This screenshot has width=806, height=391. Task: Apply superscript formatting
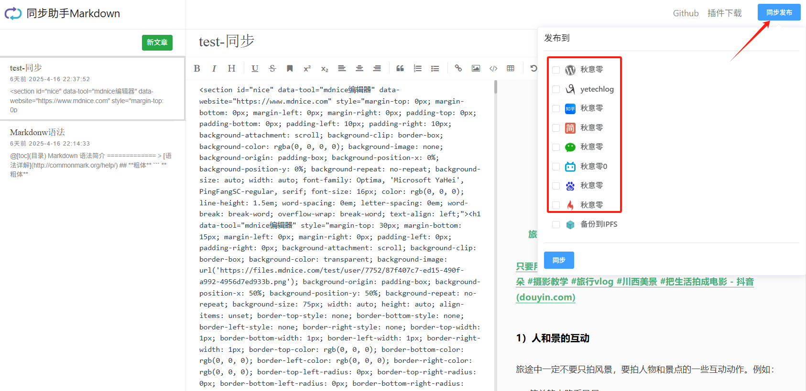307,68
